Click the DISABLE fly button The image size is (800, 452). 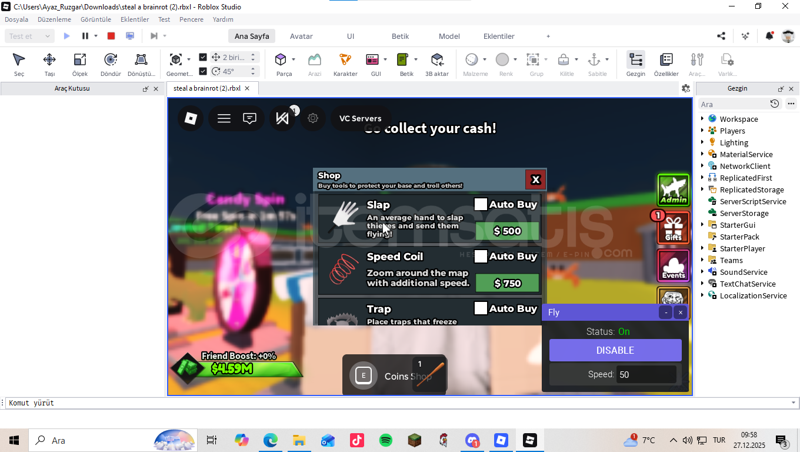pos(615,350)
